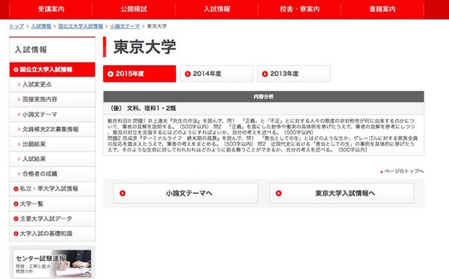
Task: Click the 東京大学入試情報へ button
Action: [x=342, y=194]
